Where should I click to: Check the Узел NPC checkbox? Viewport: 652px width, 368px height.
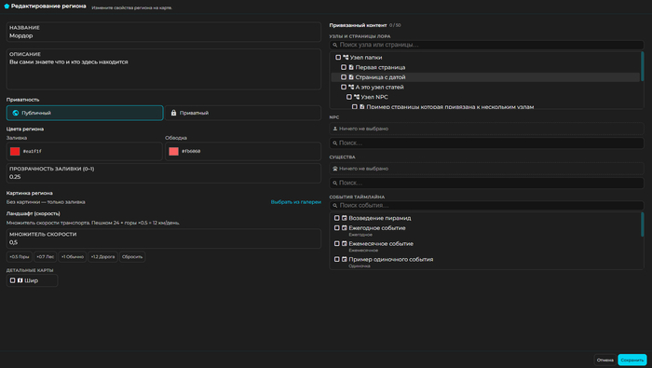(349, 97)
